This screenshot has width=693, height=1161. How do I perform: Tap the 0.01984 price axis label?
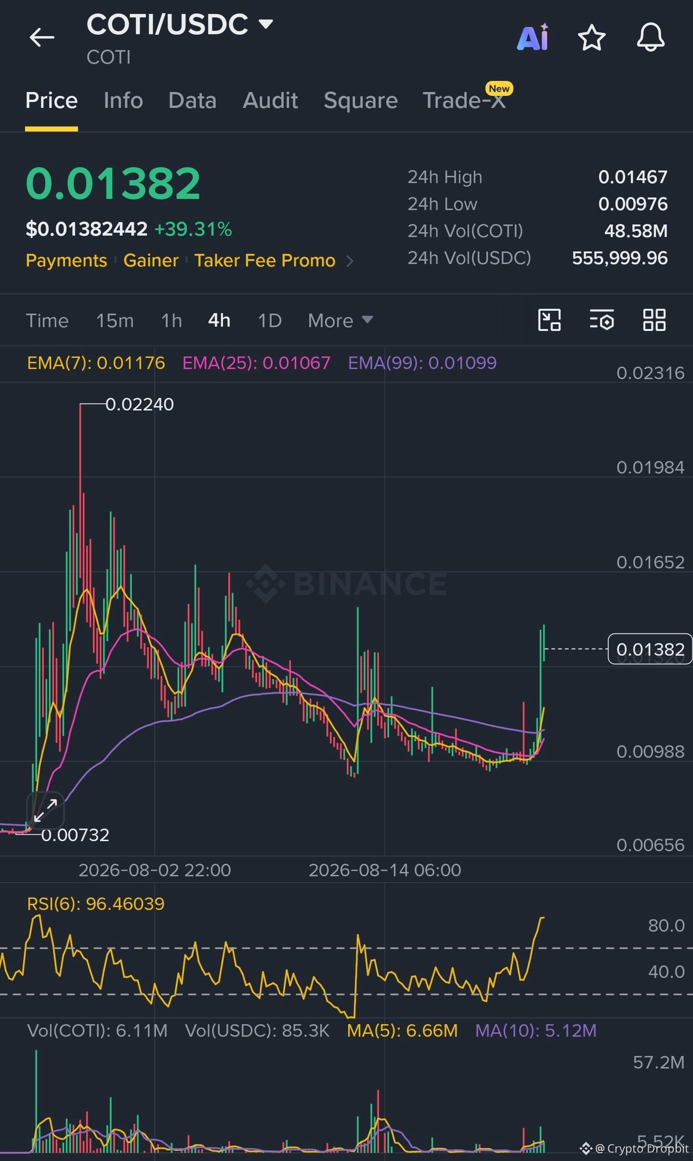(x=650, y=467)
